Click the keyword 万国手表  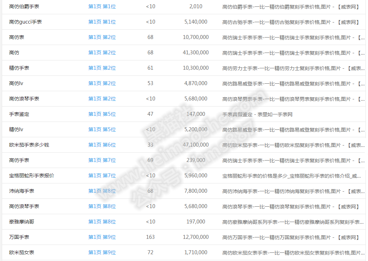pos(19,237)
